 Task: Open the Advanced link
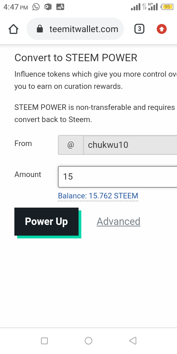click(118, 222)
